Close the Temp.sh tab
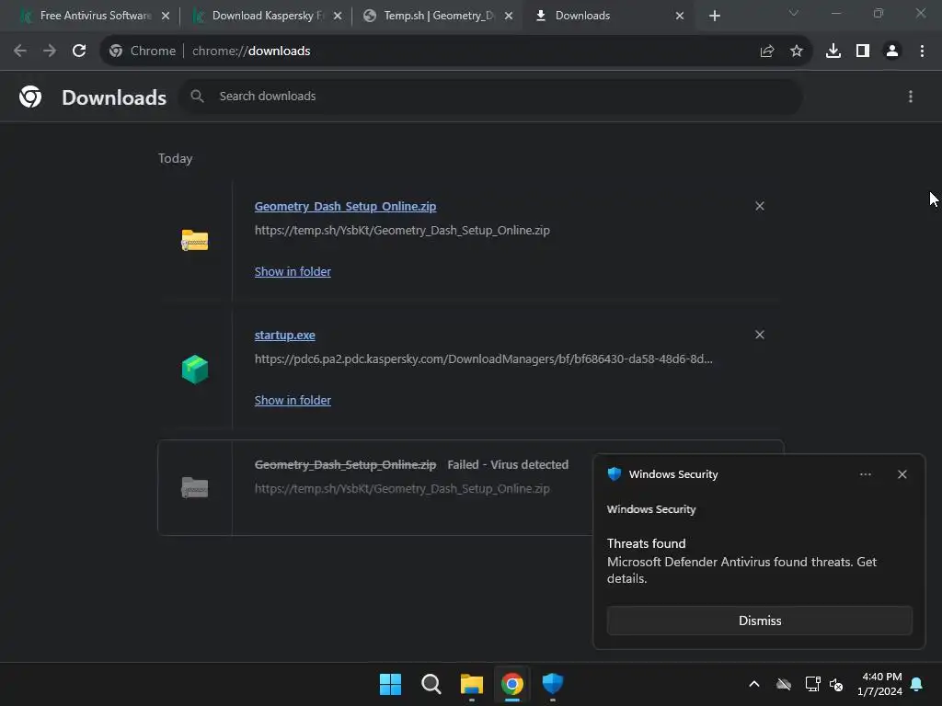Screen dimensions: 942x706 pyautogui.click(x=509, y=16)
